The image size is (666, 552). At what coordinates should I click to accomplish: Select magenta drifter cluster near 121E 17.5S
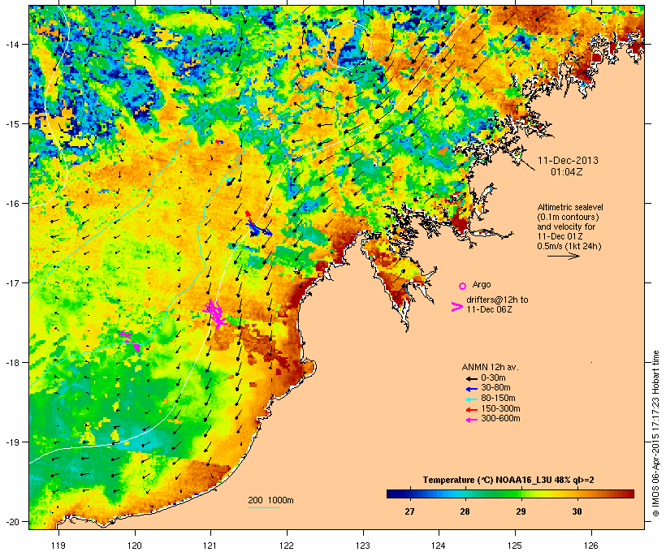coord(214,313)
